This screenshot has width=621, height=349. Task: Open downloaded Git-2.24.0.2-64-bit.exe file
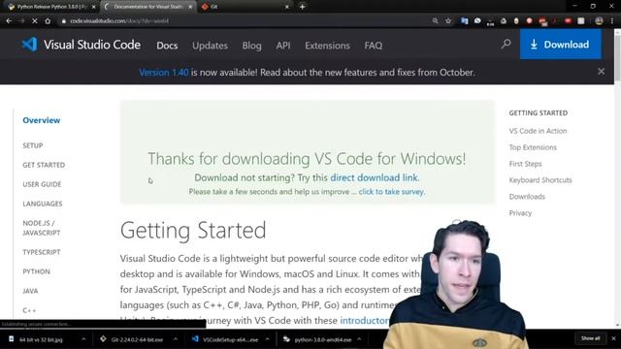tap(137, 339)
